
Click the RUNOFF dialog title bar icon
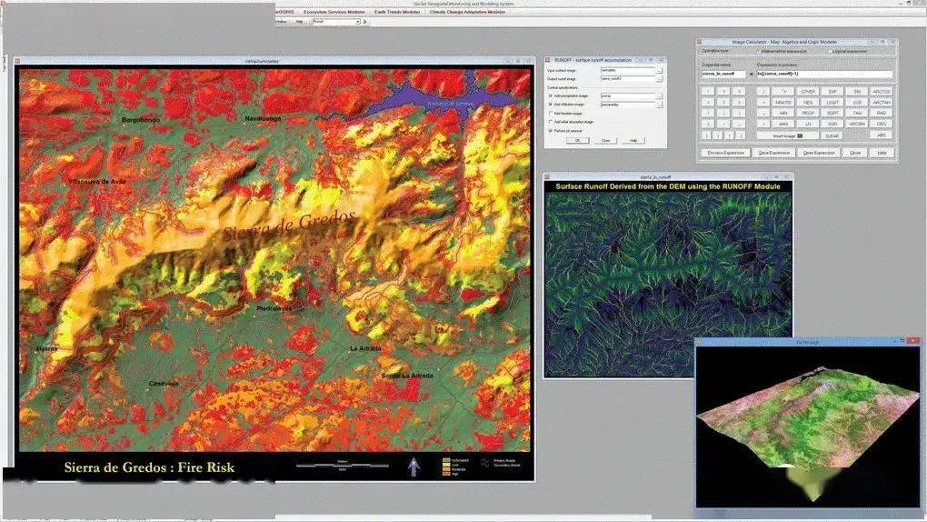coord(547,60)
